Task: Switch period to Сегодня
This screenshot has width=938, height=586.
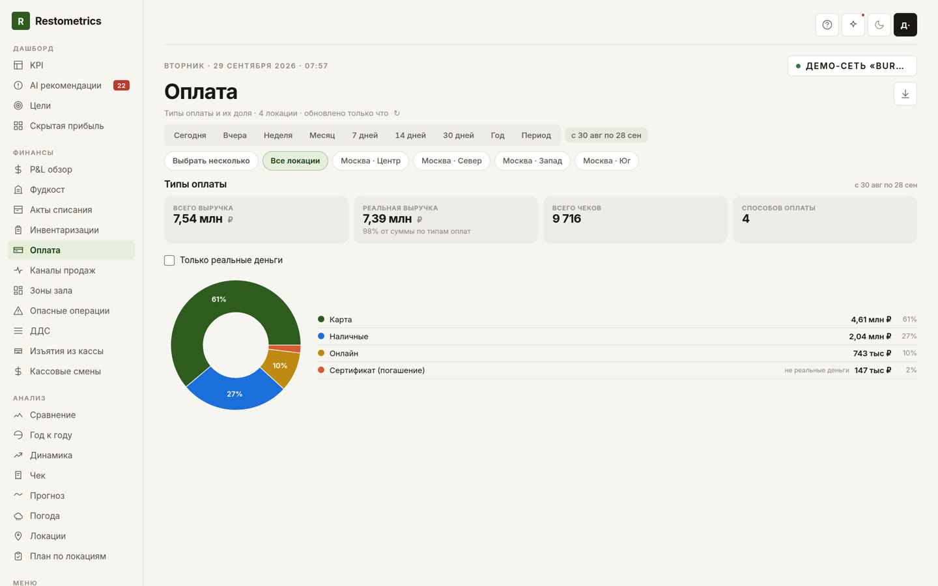Action: [190, 135]
